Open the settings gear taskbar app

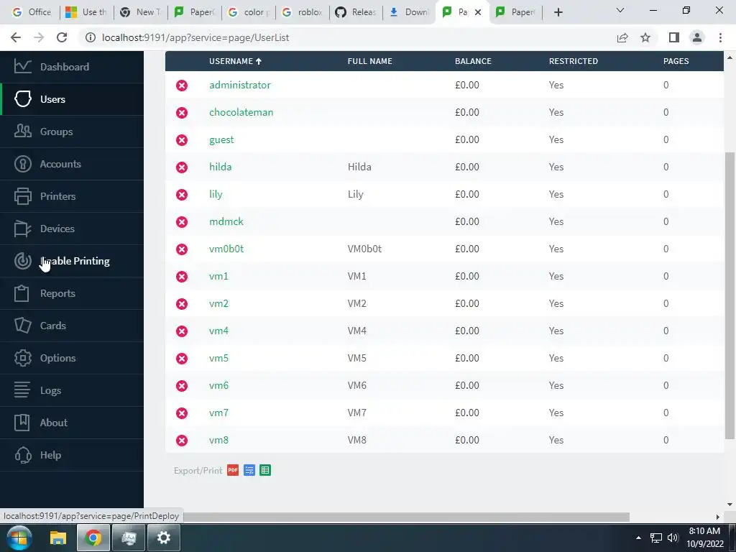tap(163, 538)
